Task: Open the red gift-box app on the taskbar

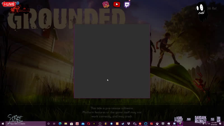Action: (x=77, y=124)
